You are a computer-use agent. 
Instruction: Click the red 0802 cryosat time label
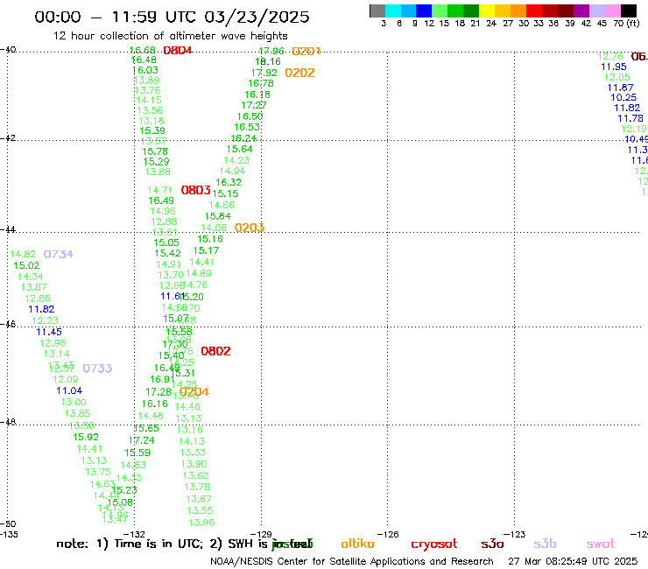pyautogui.click(x=215, y=351)
